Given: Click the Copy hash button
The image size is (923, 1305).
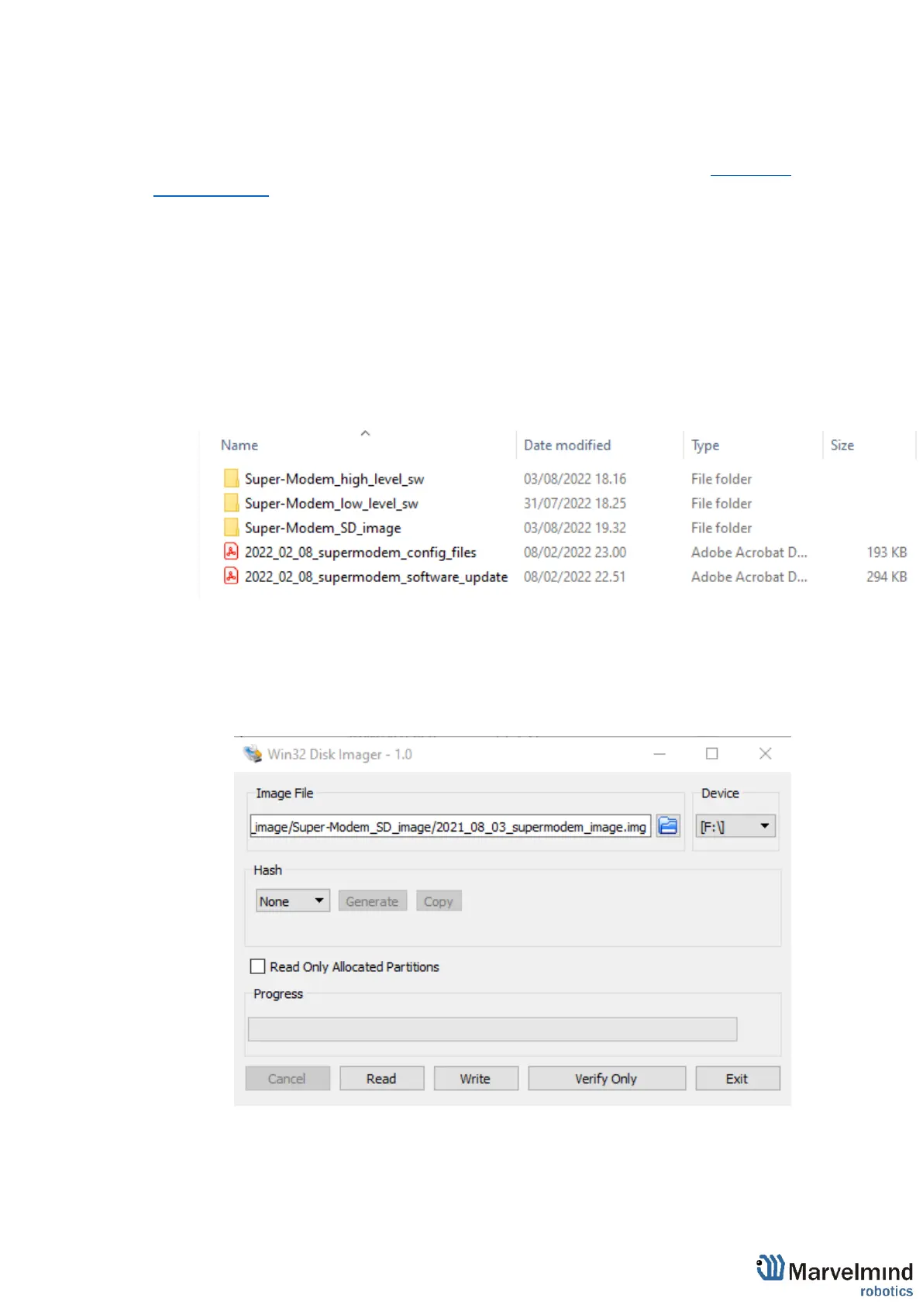Looking at the screenshot, I should point(439,900).
